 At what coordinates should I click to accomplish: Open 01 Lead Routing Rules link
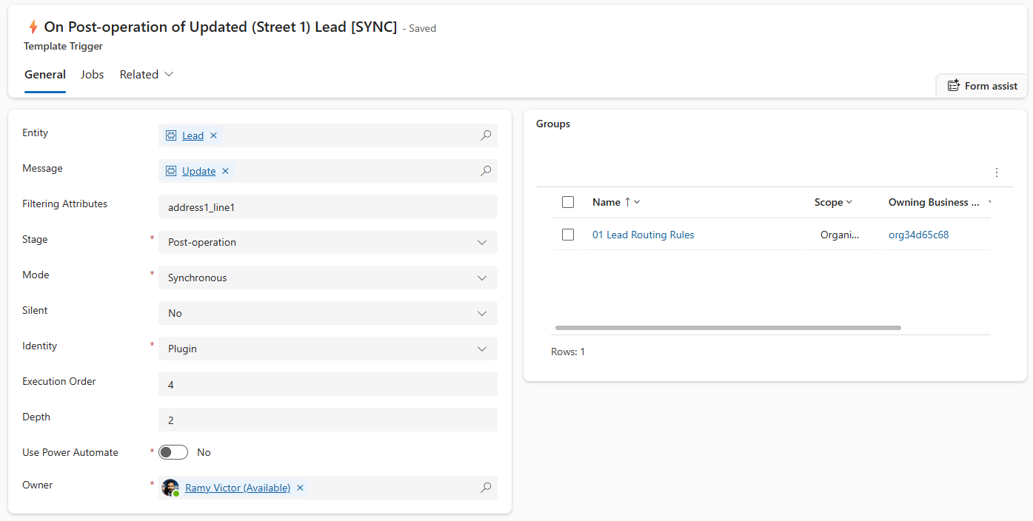tap(643, 235)
